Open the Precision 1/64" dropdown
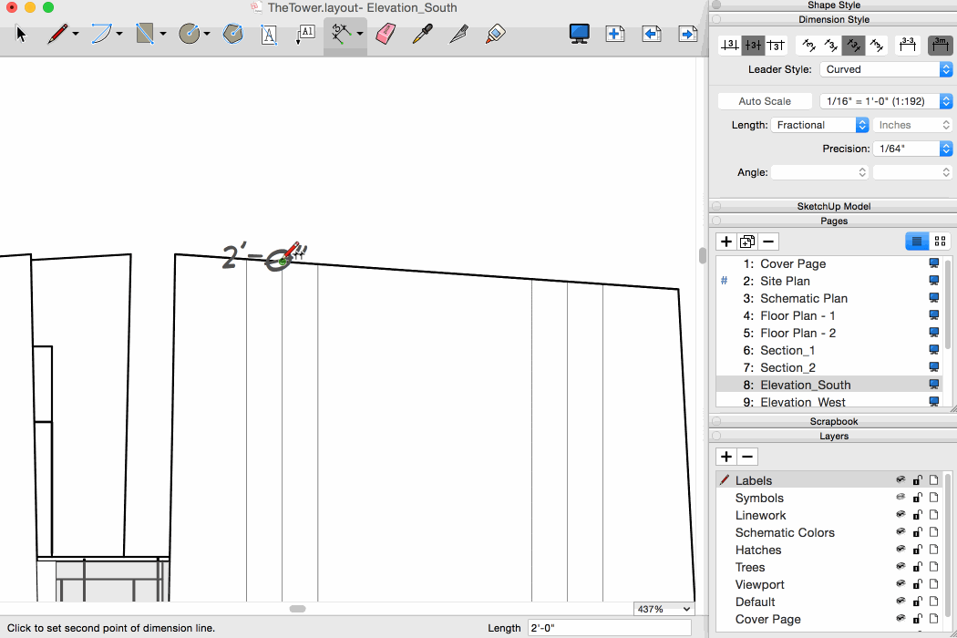 point(912,149)
